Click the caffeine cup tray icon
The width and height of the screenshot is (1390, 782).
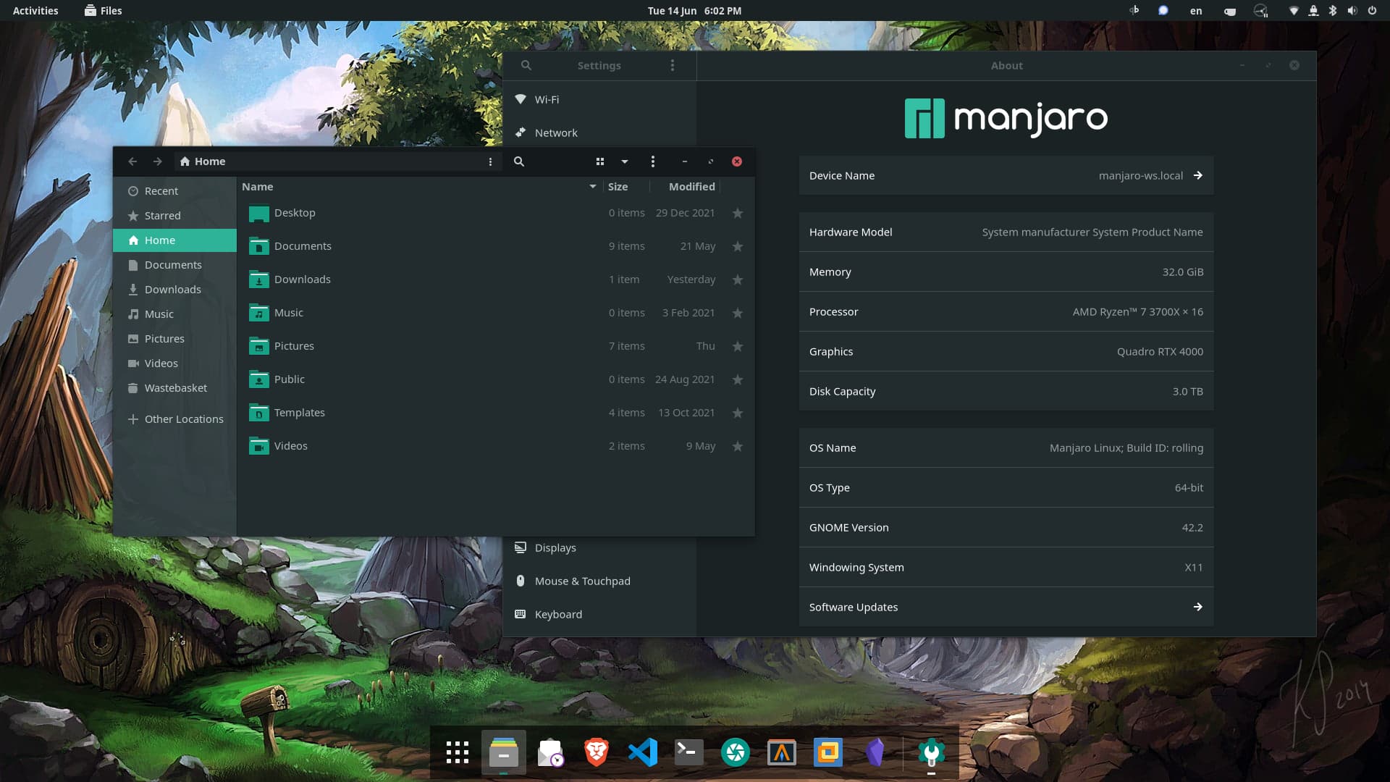1229,11
